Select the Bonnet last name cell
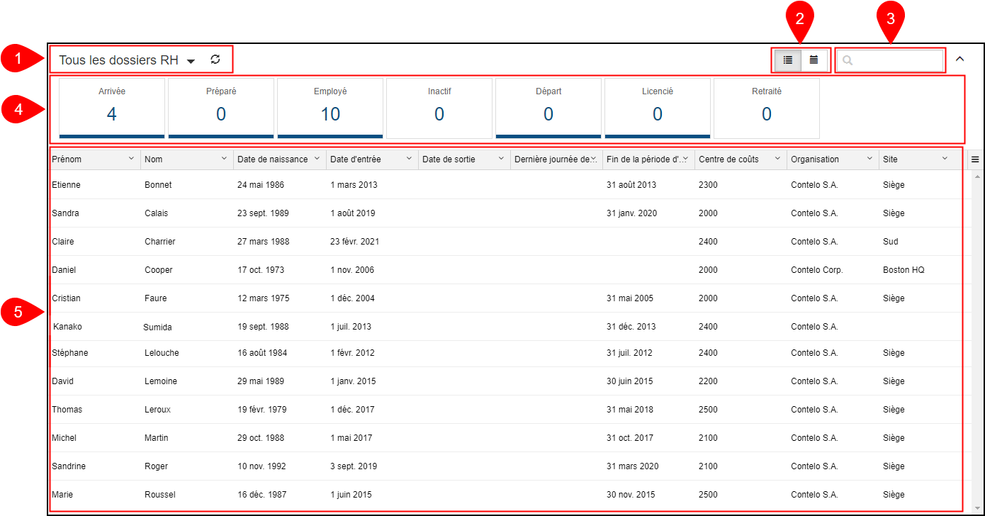985x516 pixels. tap(158, 185)
